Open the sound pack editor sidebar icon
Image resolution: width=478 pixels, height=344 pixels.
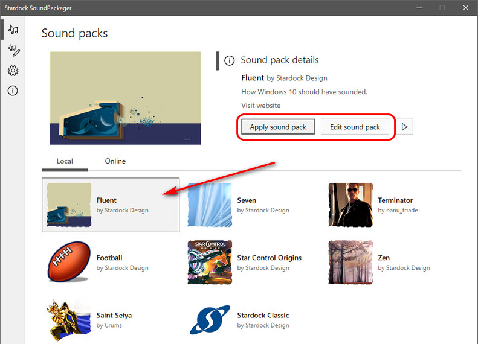(13, 49)
